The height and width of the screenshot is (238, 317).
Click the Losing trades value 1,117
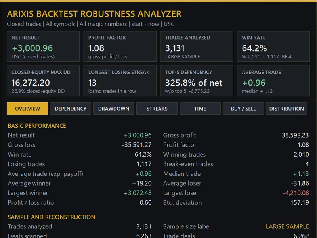click(x=144, y=164)
